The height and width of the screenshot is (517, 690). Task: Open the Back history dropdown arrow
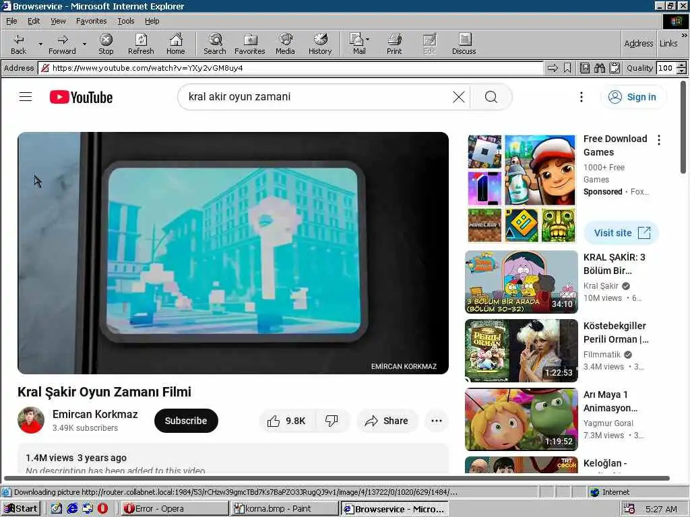coord(40,44)
